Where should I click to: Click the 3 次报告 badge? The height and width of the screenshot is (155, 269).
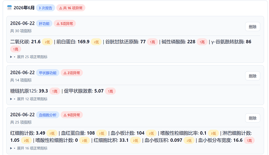pyautogui.click(x=46, y=8)
